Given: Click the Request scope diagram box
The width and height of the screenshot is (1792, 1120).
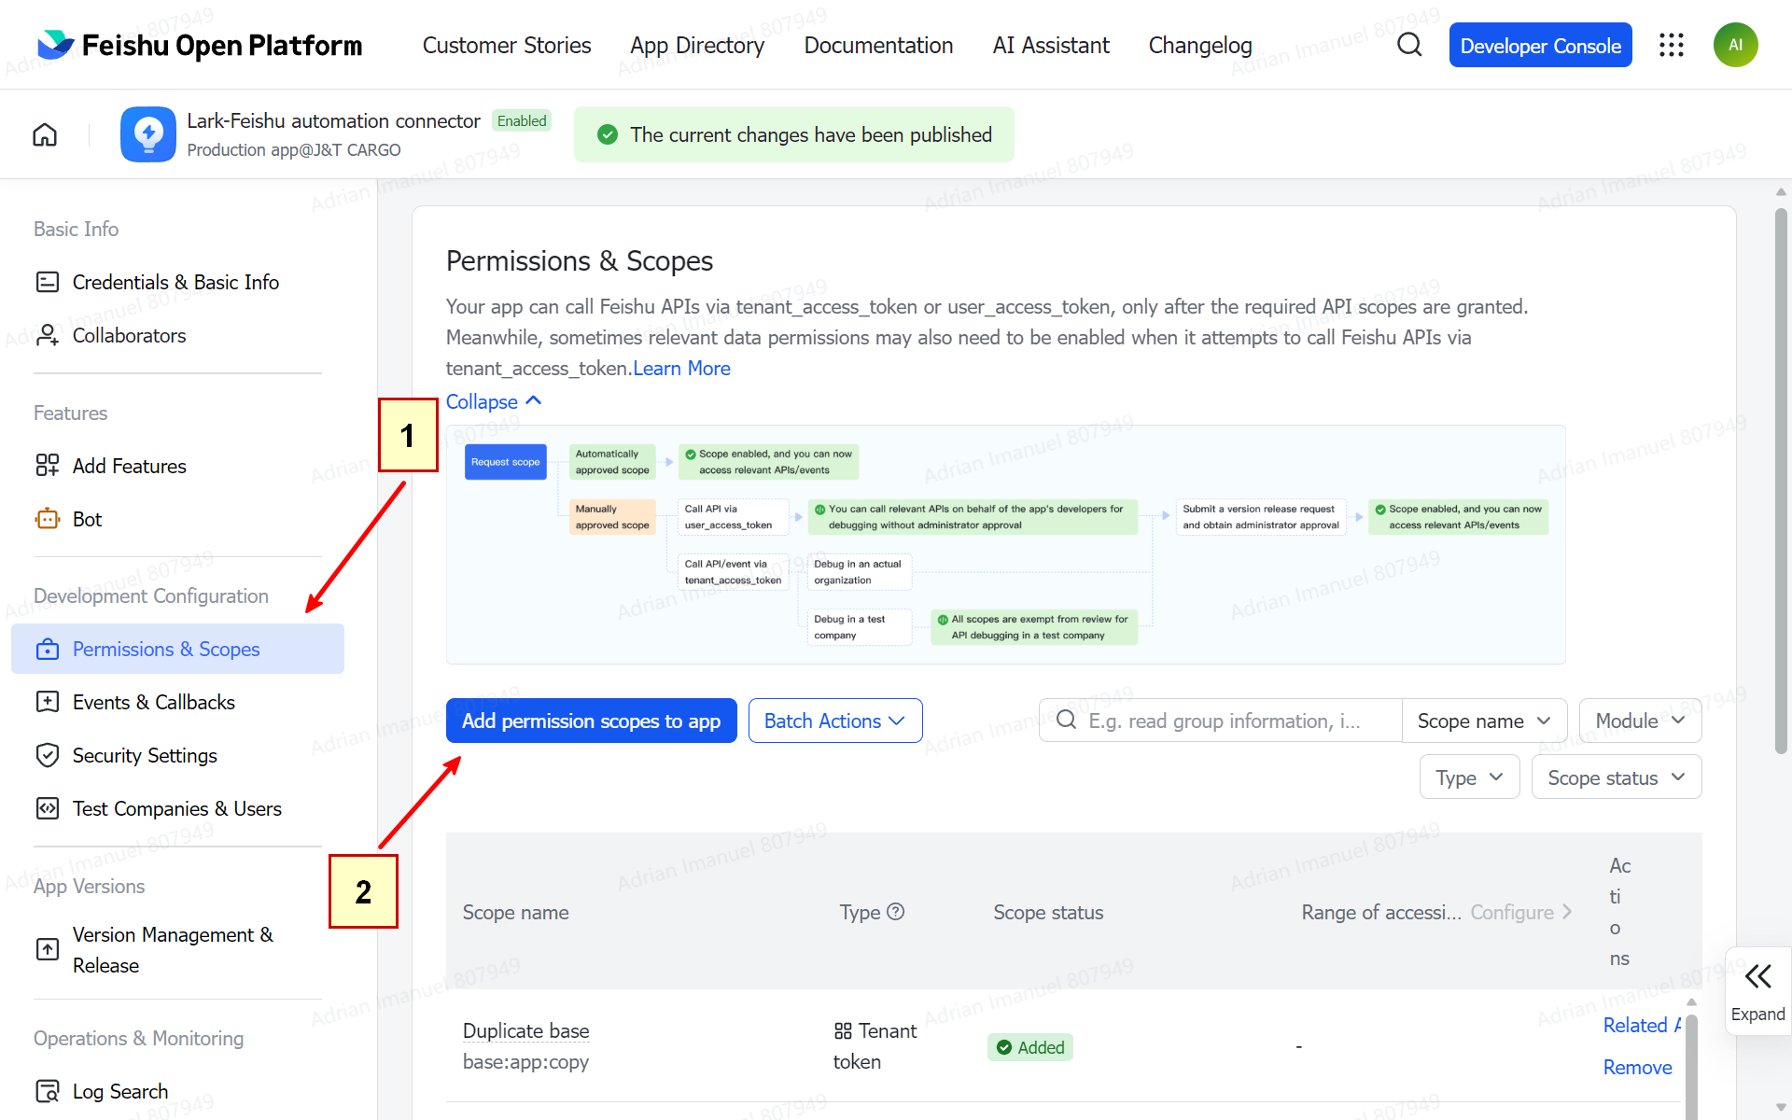Looking at the screenshot, I should (505, 462).
